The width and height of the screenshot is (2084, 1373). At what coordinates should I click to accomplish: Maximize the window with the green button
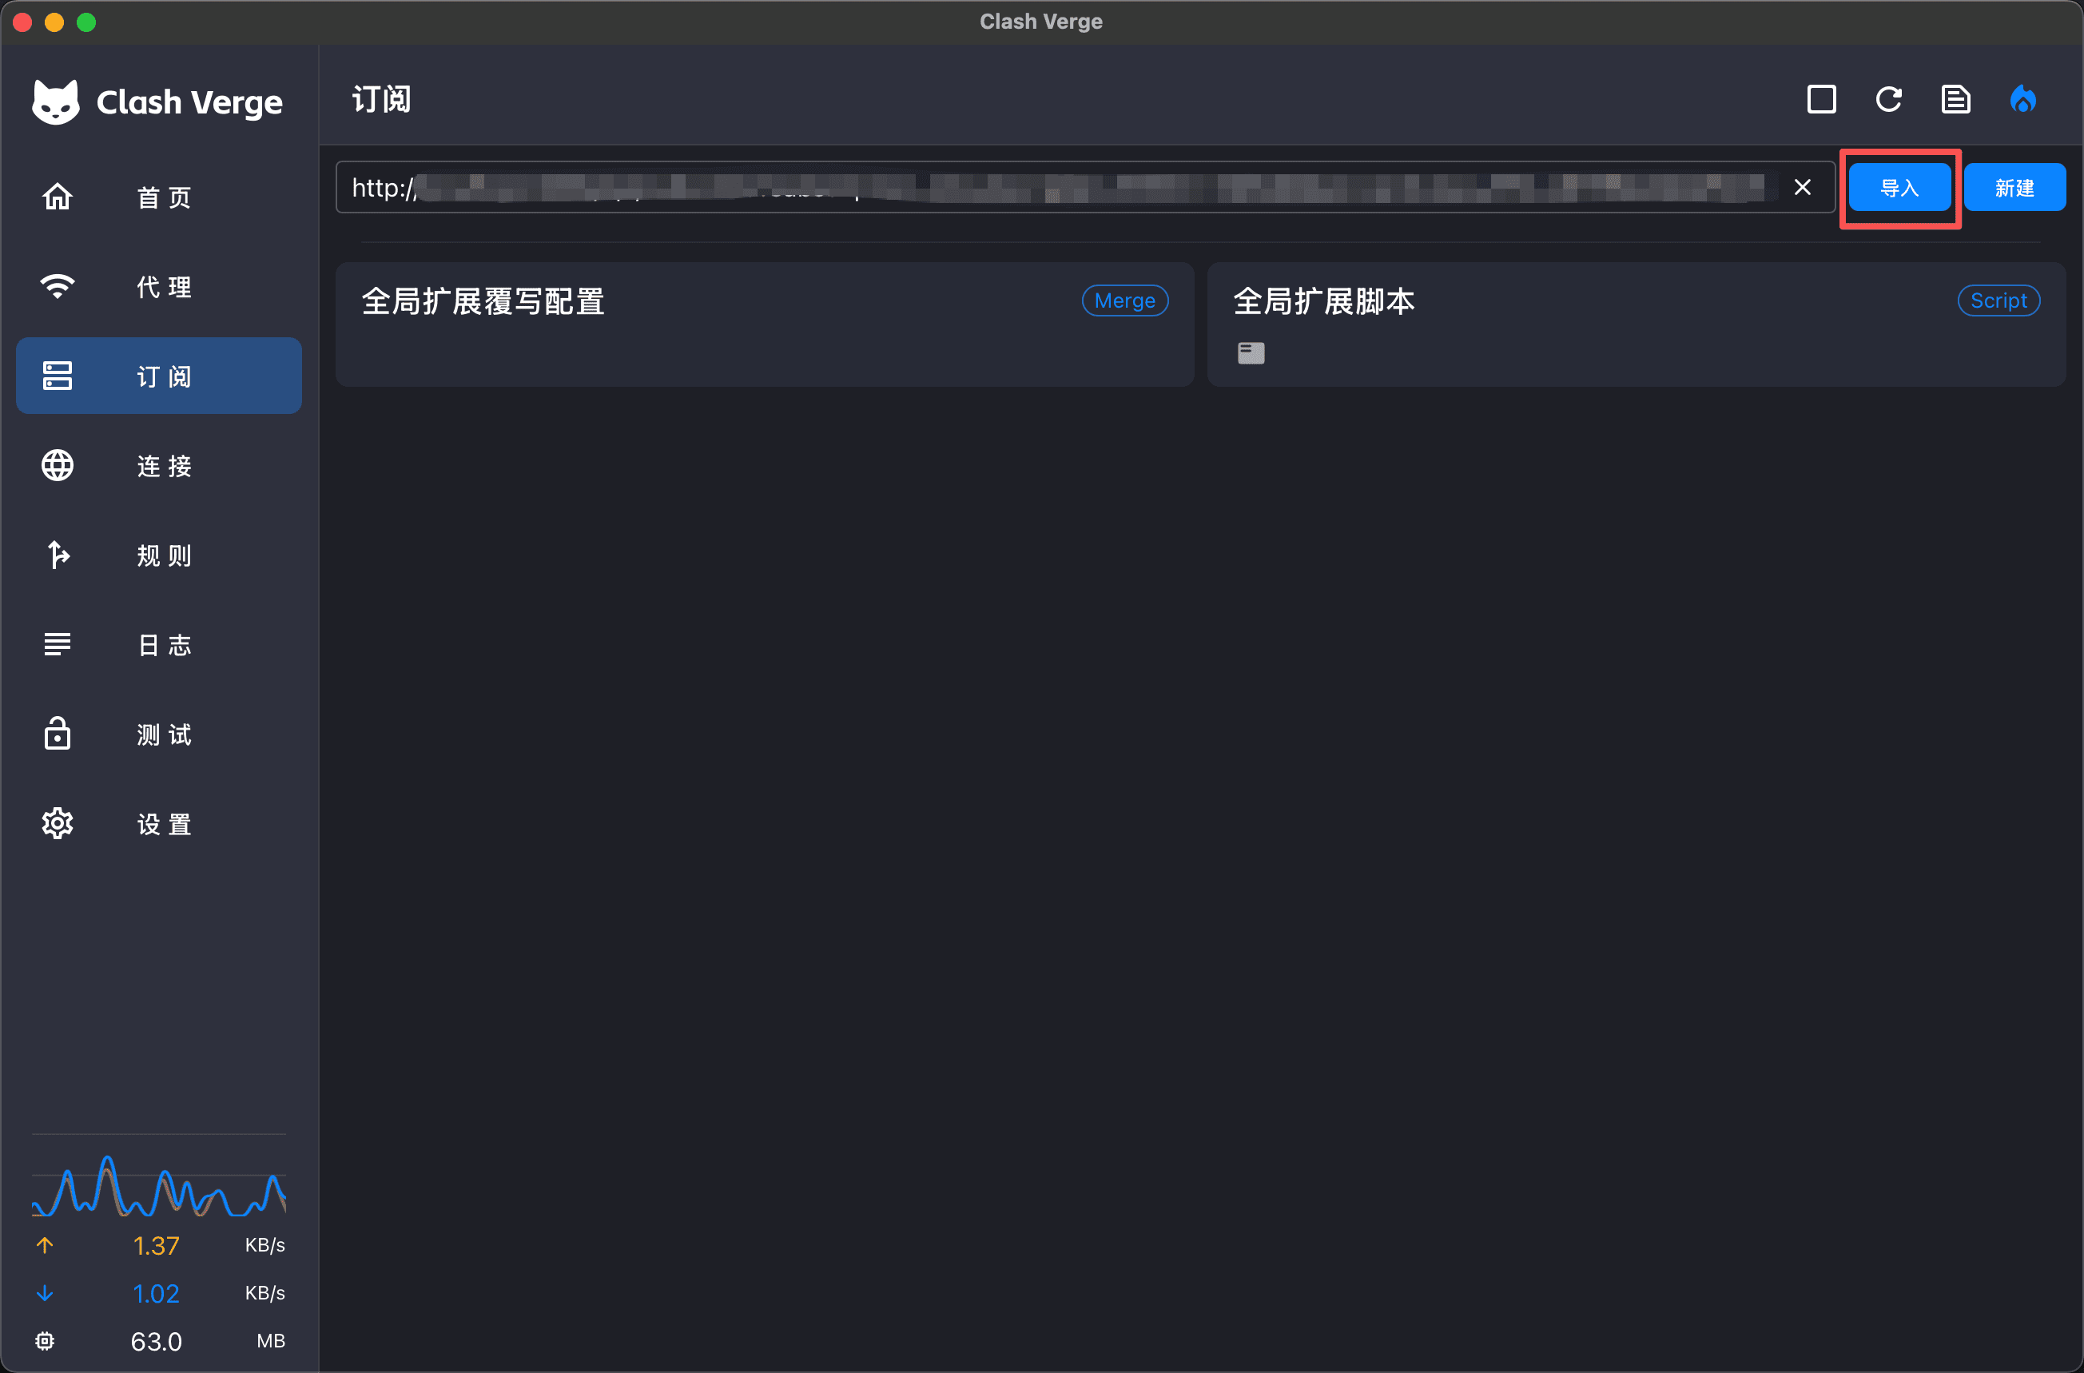86,22
